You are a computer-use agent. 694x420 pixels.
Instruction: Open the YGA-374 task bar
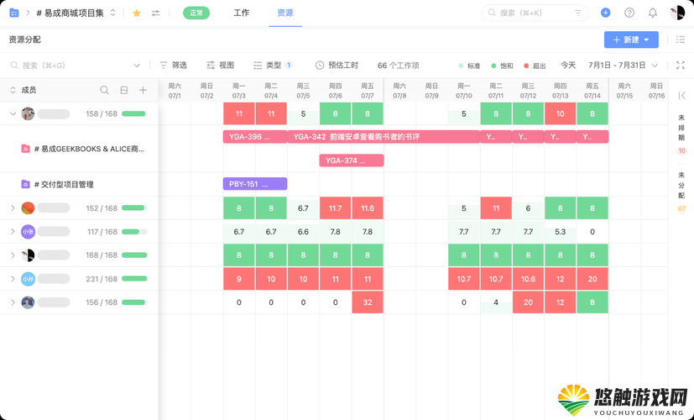352,160
